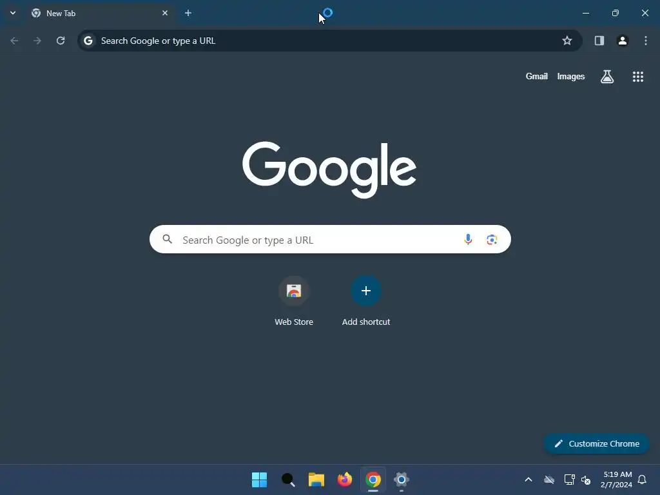Open the notifications bell
The width and height of the screenshot is (660, 495).
643,480
